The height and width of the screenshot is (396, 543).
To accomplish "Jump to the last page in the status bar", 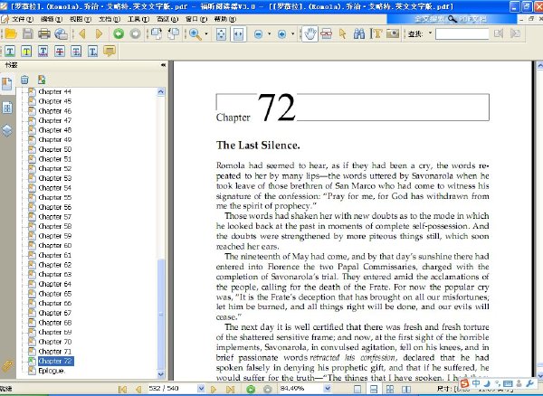I will pos(230,390).
